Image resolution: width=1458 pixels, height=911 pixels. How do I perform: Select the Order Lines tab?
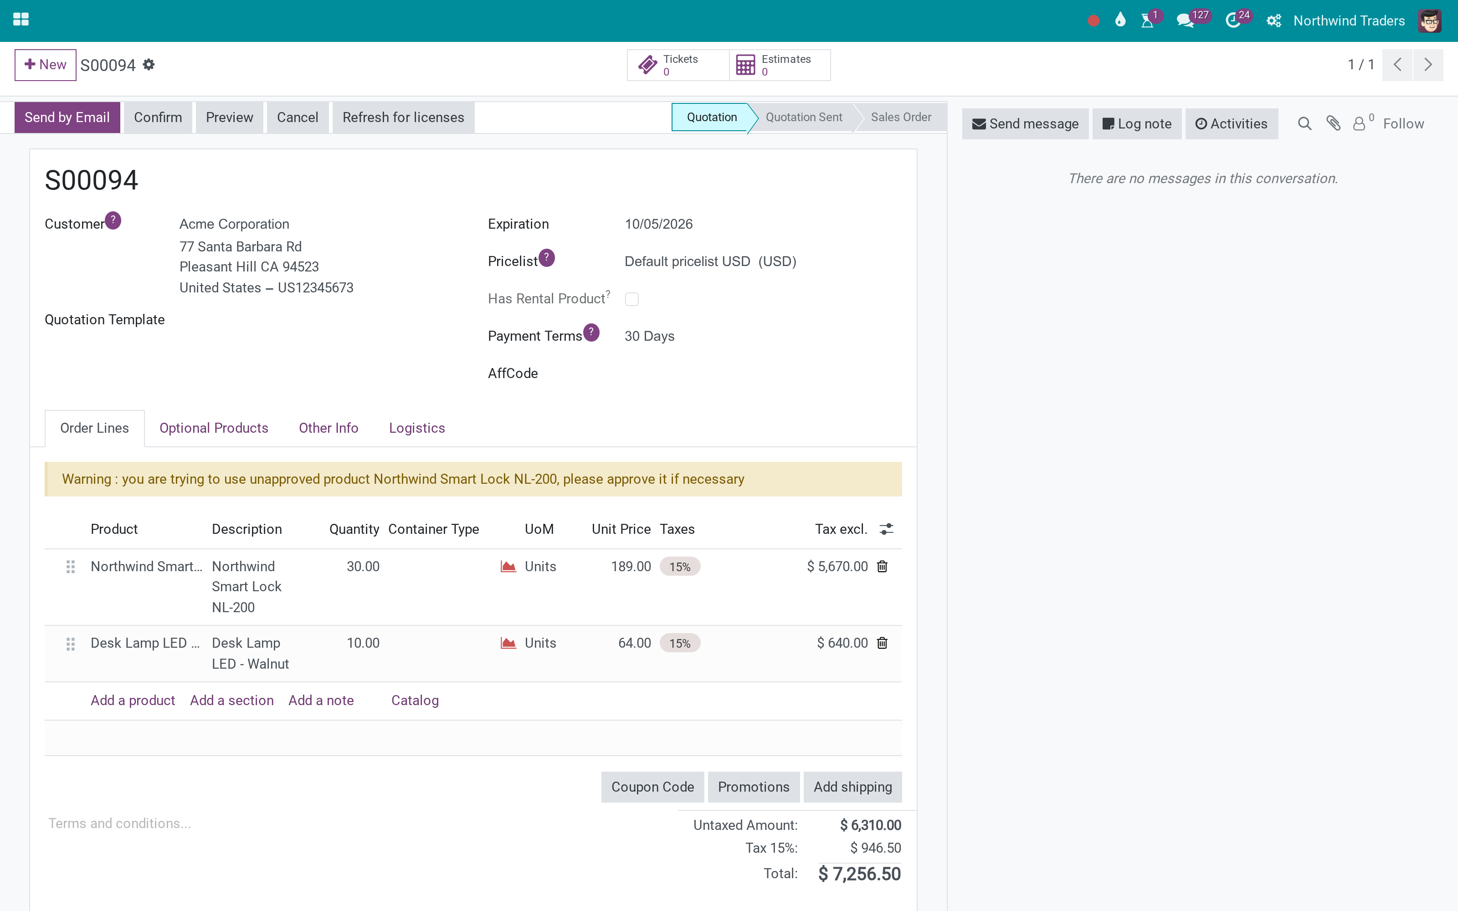coord(95,428)
